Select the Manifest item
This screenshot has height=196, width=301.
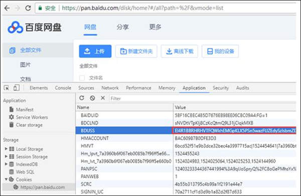(x=25, y=109)
